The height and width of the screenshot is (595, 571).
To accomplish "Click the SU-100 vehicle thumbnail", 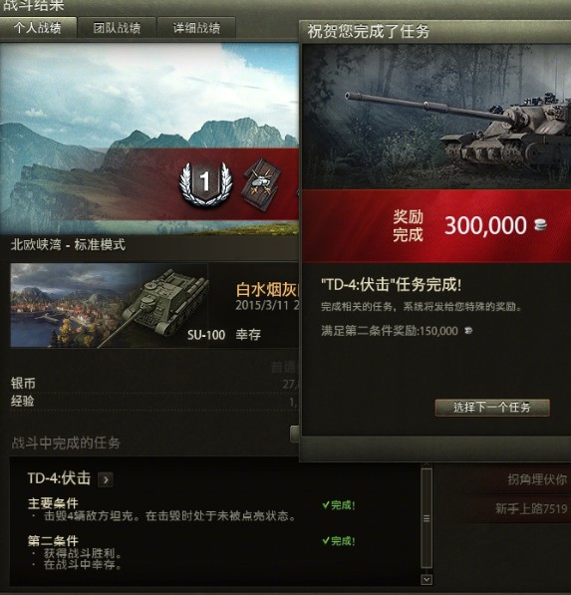I will click(x=110, y=305).
